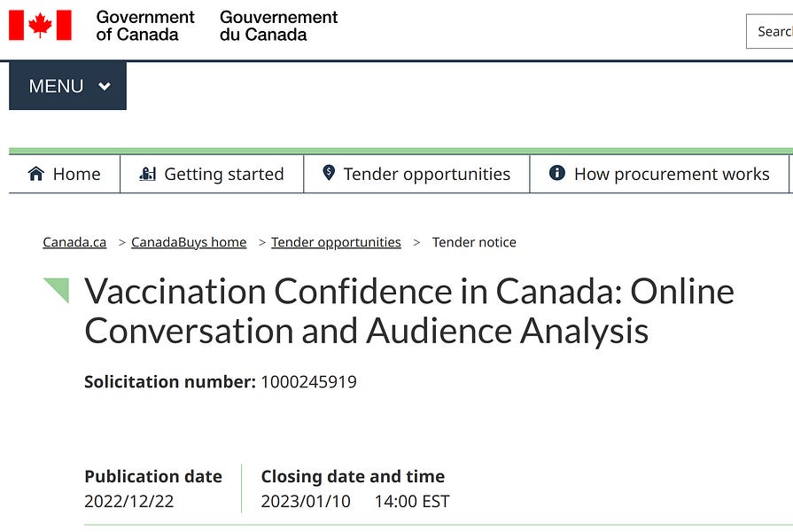793x532 pixels.
Task: Click the dollar pin icon for Tender opportunities
Action: pos(327,173)
